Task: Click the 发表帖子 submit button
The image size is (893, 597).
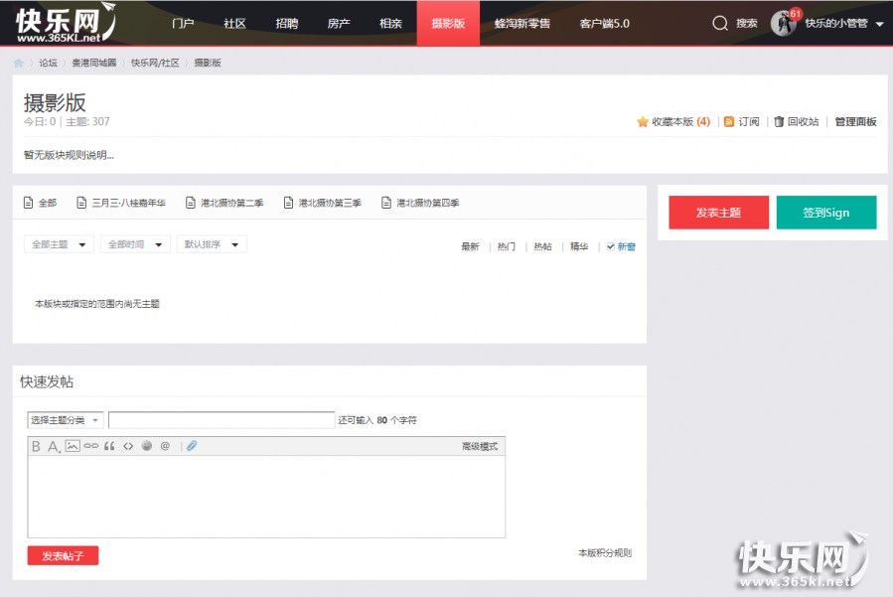Action: tap(63, 555)
